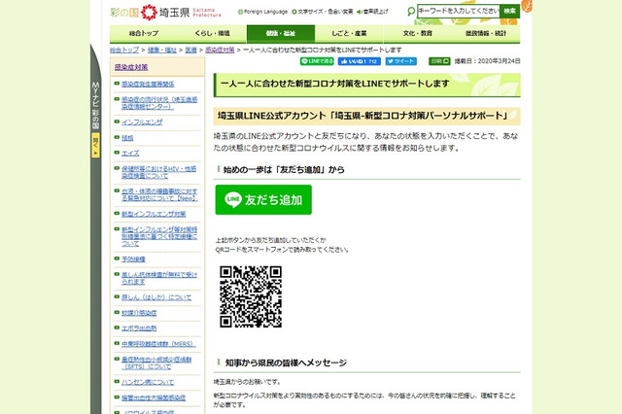
Task: Open the 予防接種 sidebar link
Action: [133, 259]
